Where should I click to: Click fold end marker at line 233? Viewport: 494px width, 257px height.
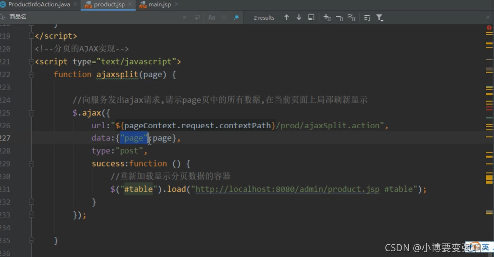31,215
